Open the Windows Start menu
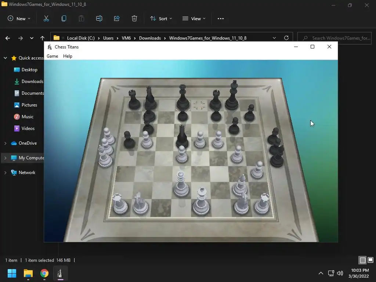 [12, 273]
